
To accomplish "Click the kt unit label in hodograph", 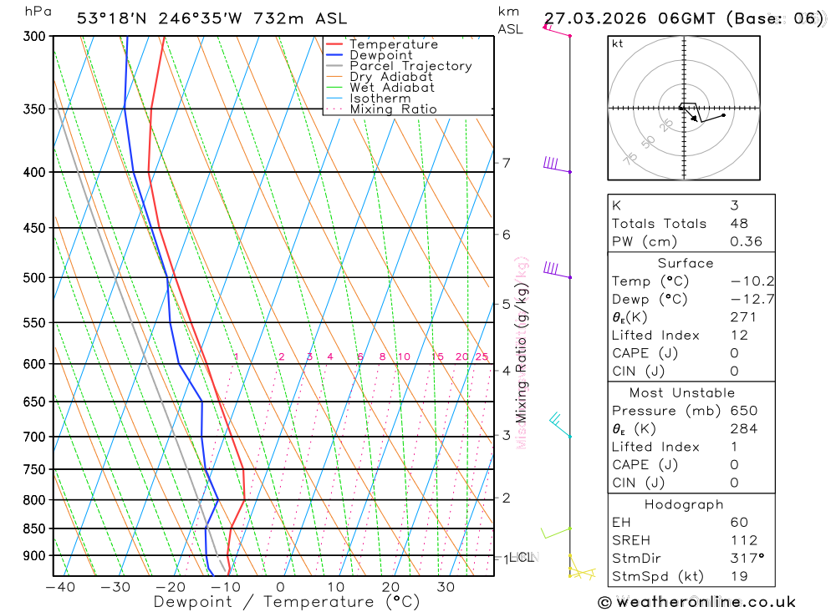I will [618, 43].
